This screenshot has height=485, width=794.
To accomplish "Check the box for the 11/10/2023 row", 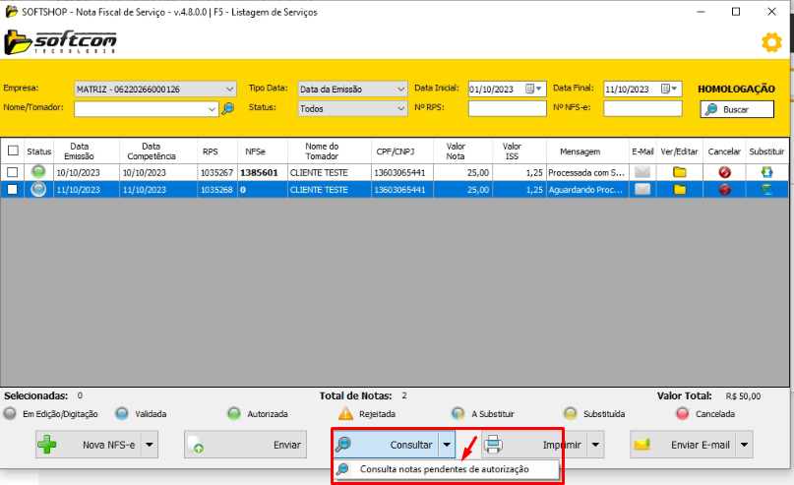I will 13,189.
